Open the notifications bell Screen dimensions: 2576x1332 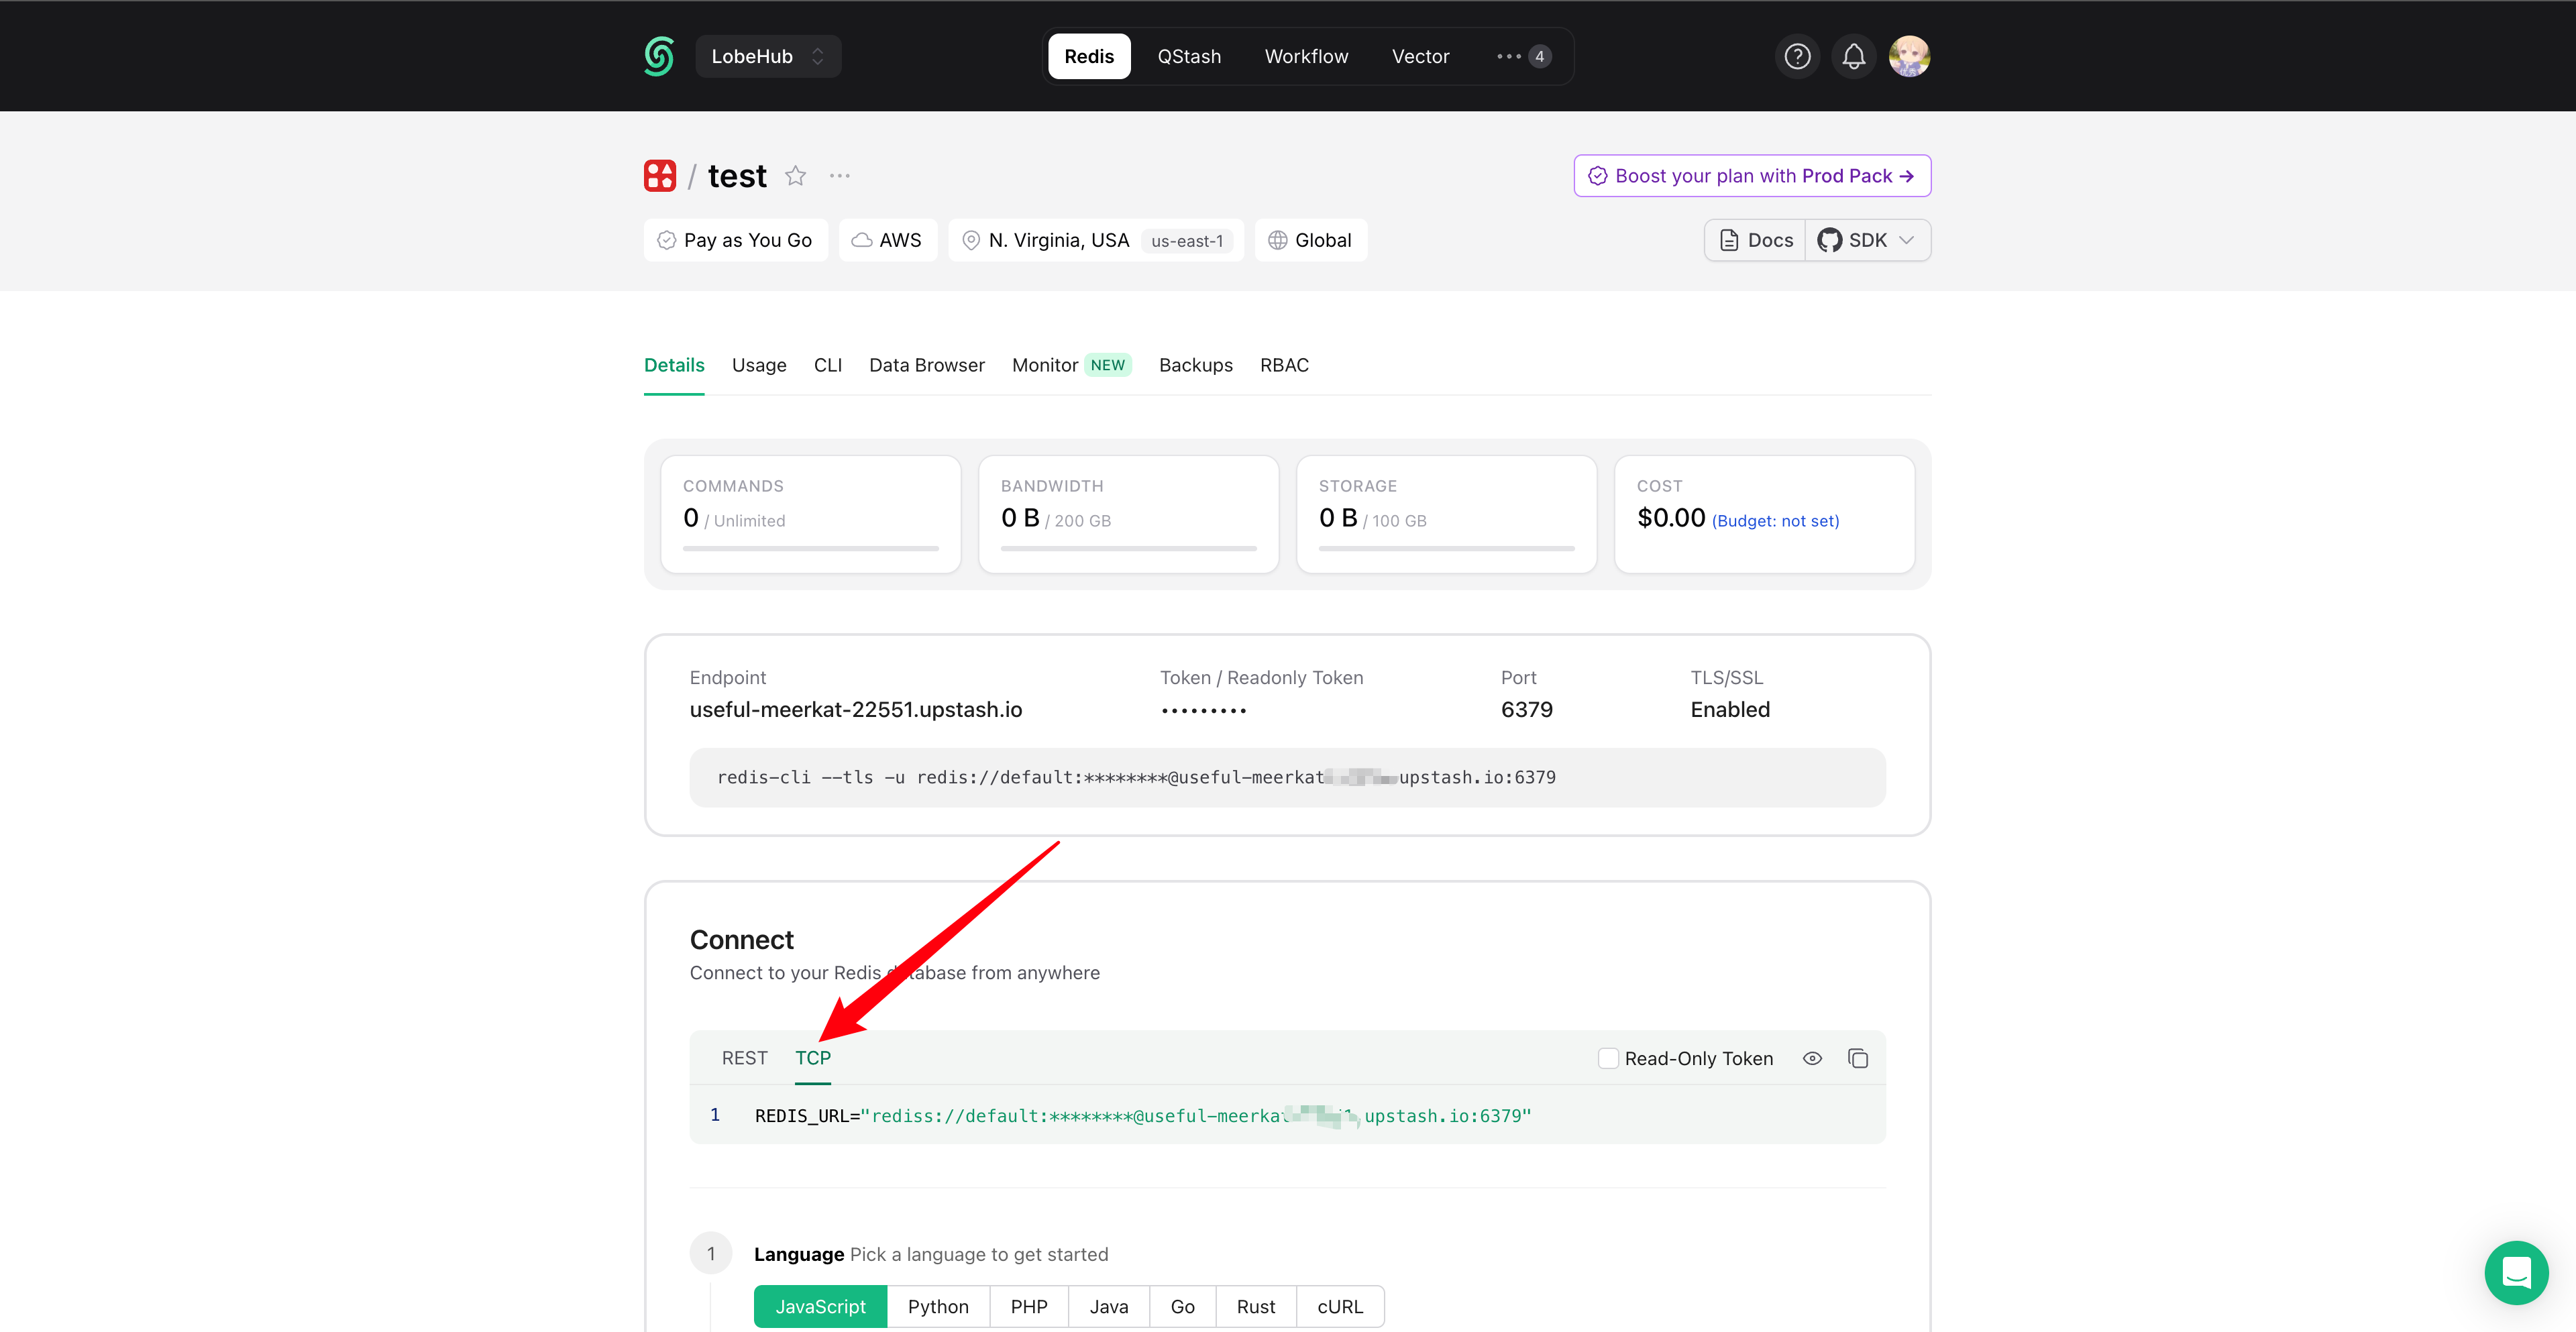pyautogui.click(x=1853, y=56)
